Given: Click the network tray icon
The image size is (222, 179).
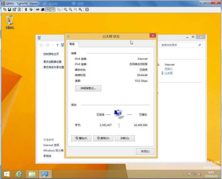Looking at the screenshot, I should click(x=194, y=174).
